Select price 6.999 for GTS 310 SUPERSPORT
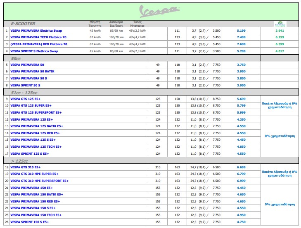The width and height of the screenshot is (301, 228). click(241, 181)
